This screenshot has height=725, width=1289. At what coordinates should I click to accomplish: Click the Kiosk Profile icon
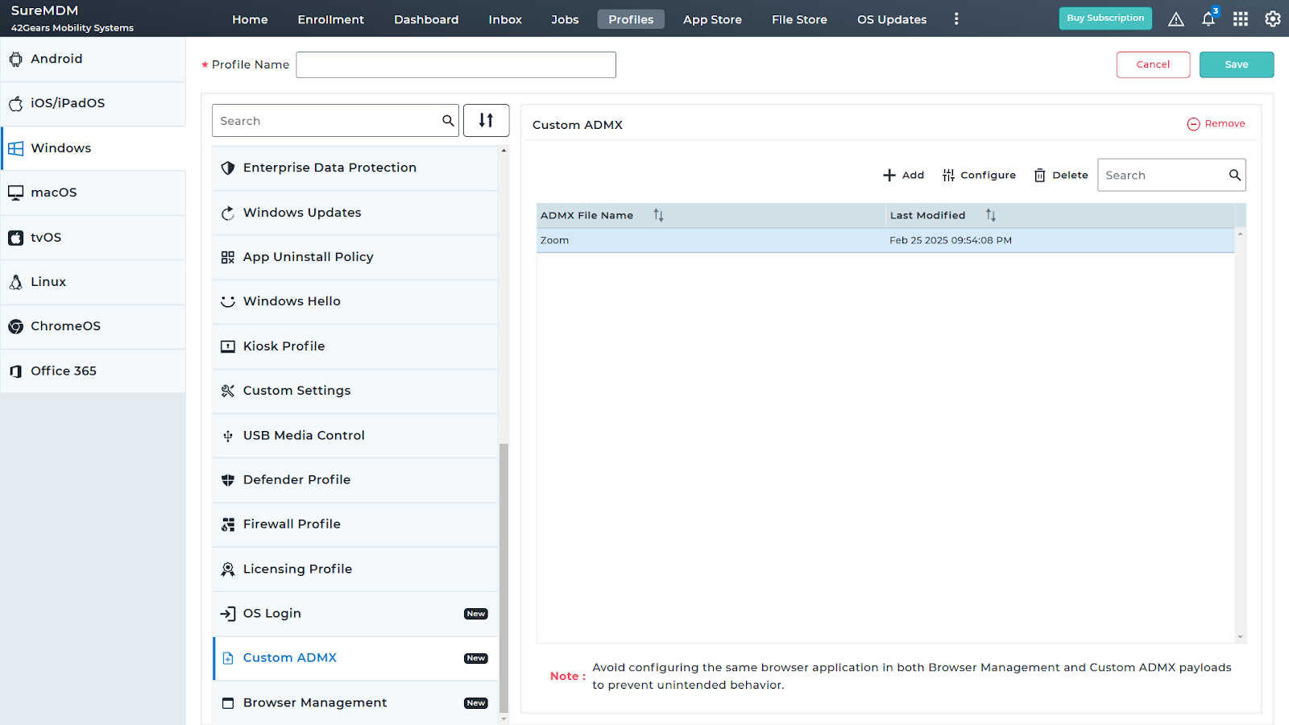click(x=228, y=346)
